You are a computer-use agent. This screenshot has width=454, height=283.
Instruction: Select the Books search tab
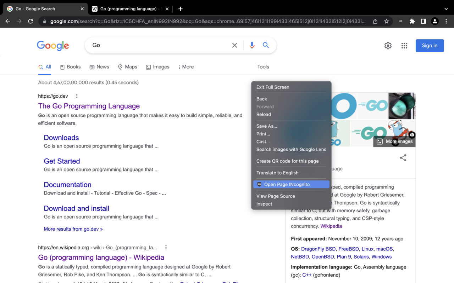click(x=70, y=67)
